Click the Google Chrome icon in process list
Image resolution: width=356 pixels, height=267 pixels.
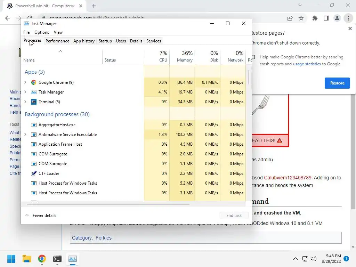(x=34, y=82)
